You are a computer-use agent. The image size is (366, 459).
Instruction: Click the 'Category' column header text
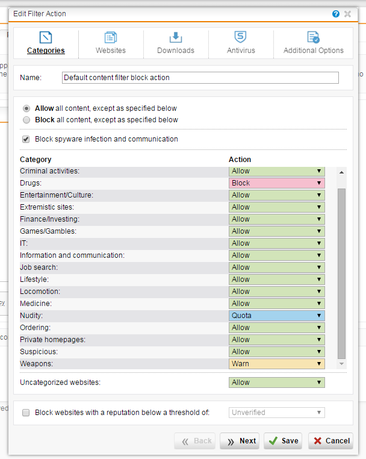[x=36, y=160]
